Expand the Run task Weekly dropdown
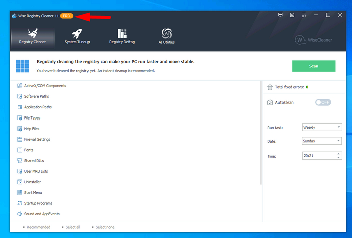The height and width of the screenshot is (238, 352). (x=322, y=128)
